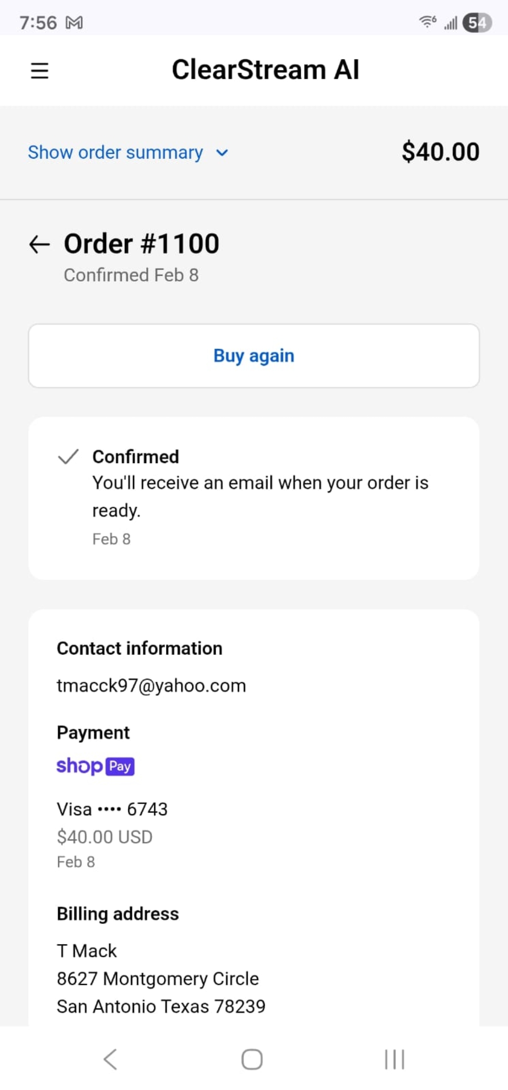Viewport: 508px width, 1090px height.
Task: Open the Android recent apps button
Action: tap(394, 1059)
